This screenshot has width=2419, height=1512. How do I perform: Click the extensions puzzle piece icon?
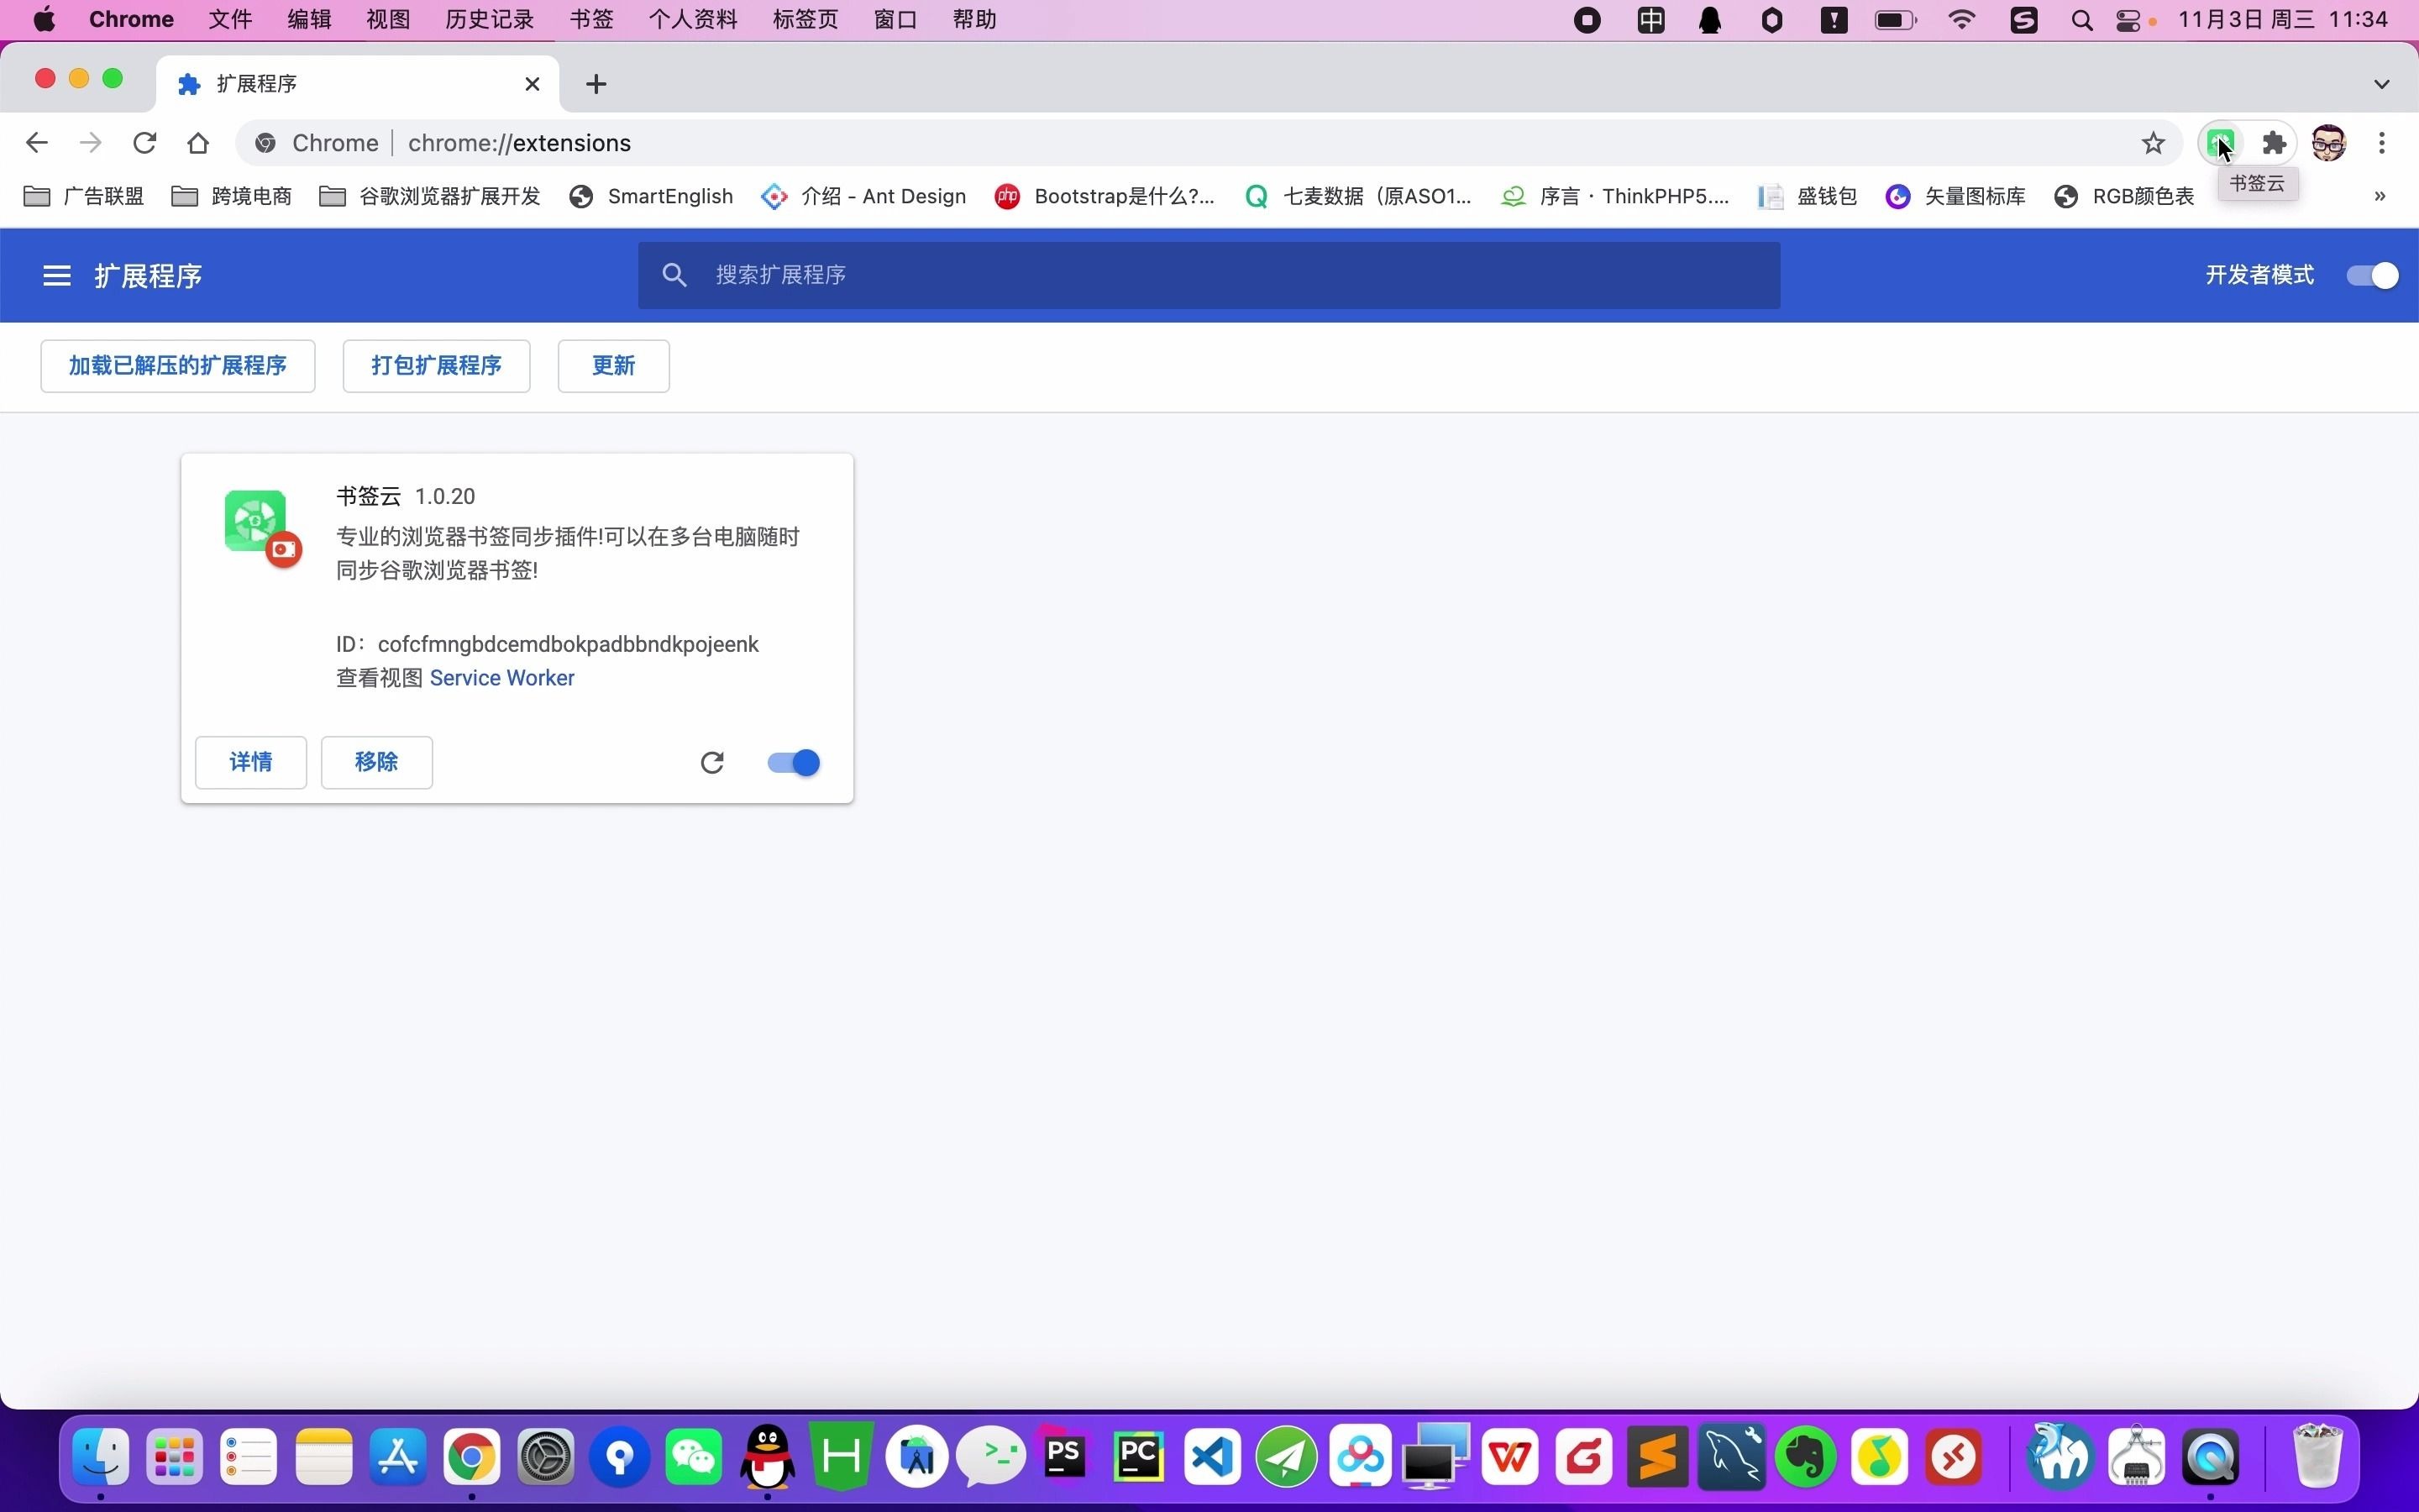pos(2273,143)
